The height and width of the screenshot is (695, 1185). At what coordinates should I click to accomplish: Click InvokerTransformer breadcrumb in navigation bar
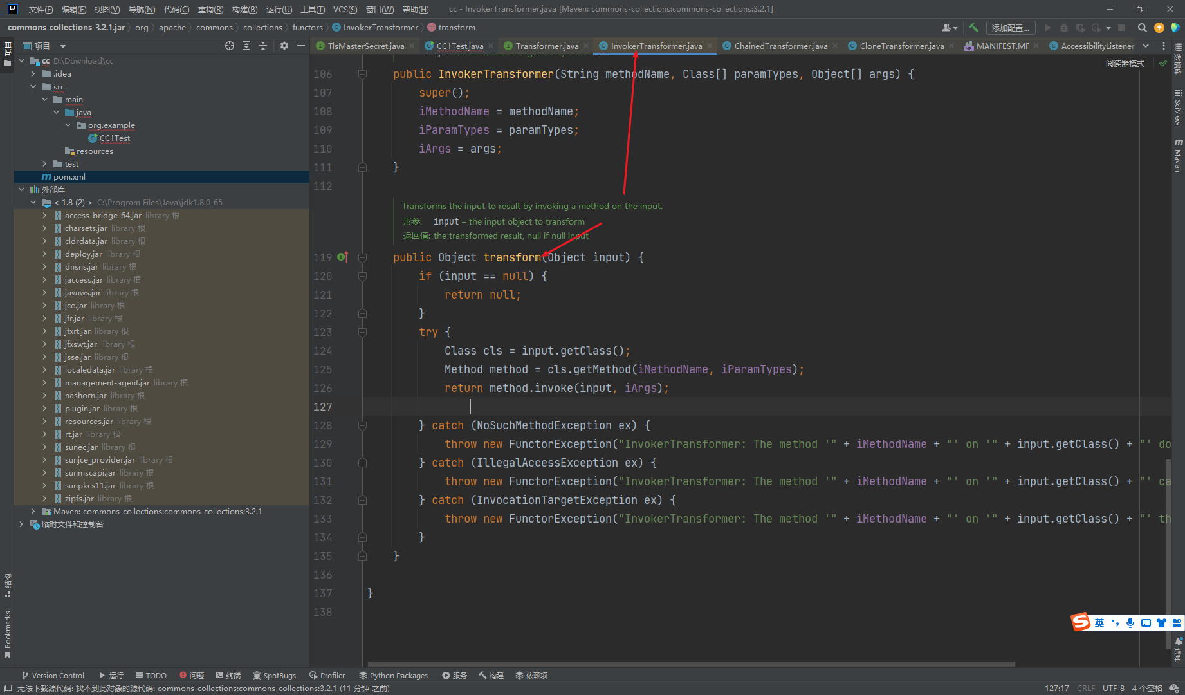[x=374, y=28]
